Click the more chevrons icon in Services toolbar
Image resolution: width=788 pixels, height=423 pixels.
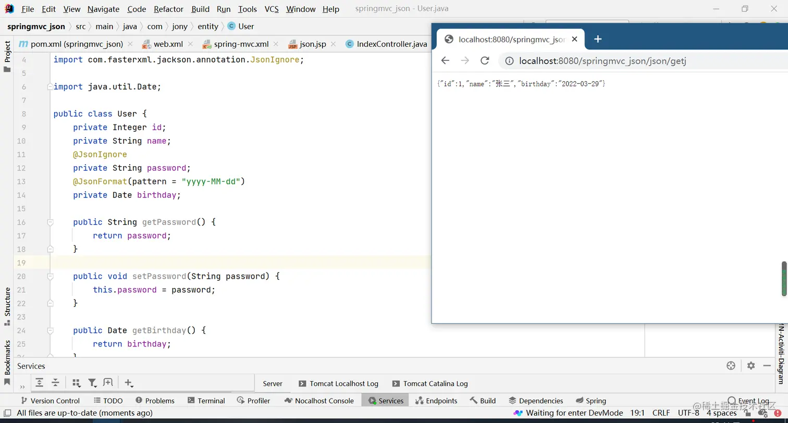coord(22,387)
